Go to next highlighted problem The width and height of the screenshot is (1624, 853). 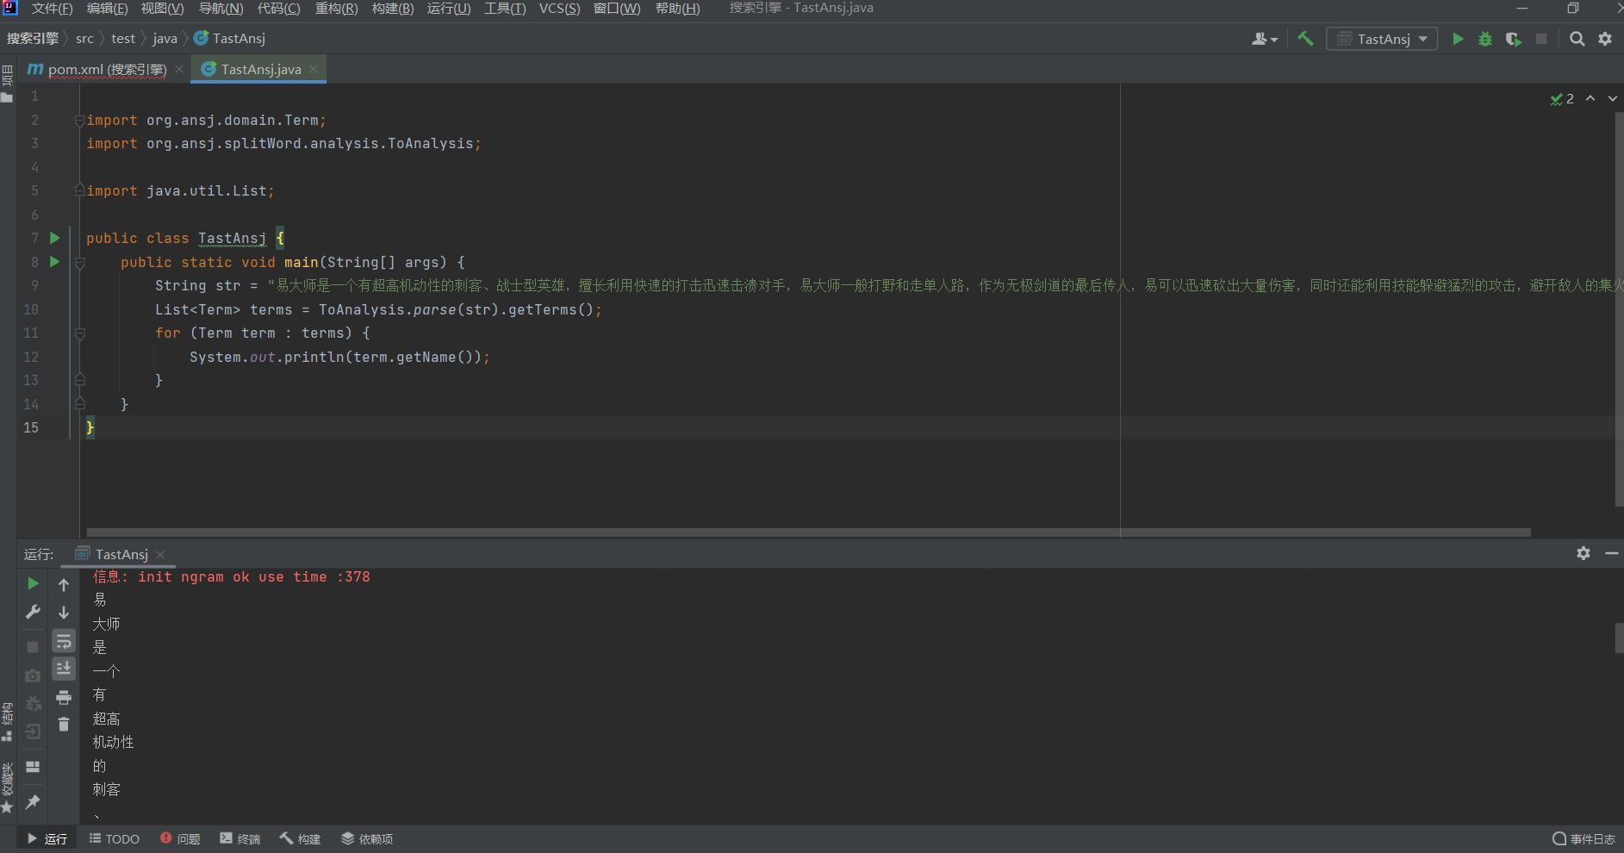1613,99
